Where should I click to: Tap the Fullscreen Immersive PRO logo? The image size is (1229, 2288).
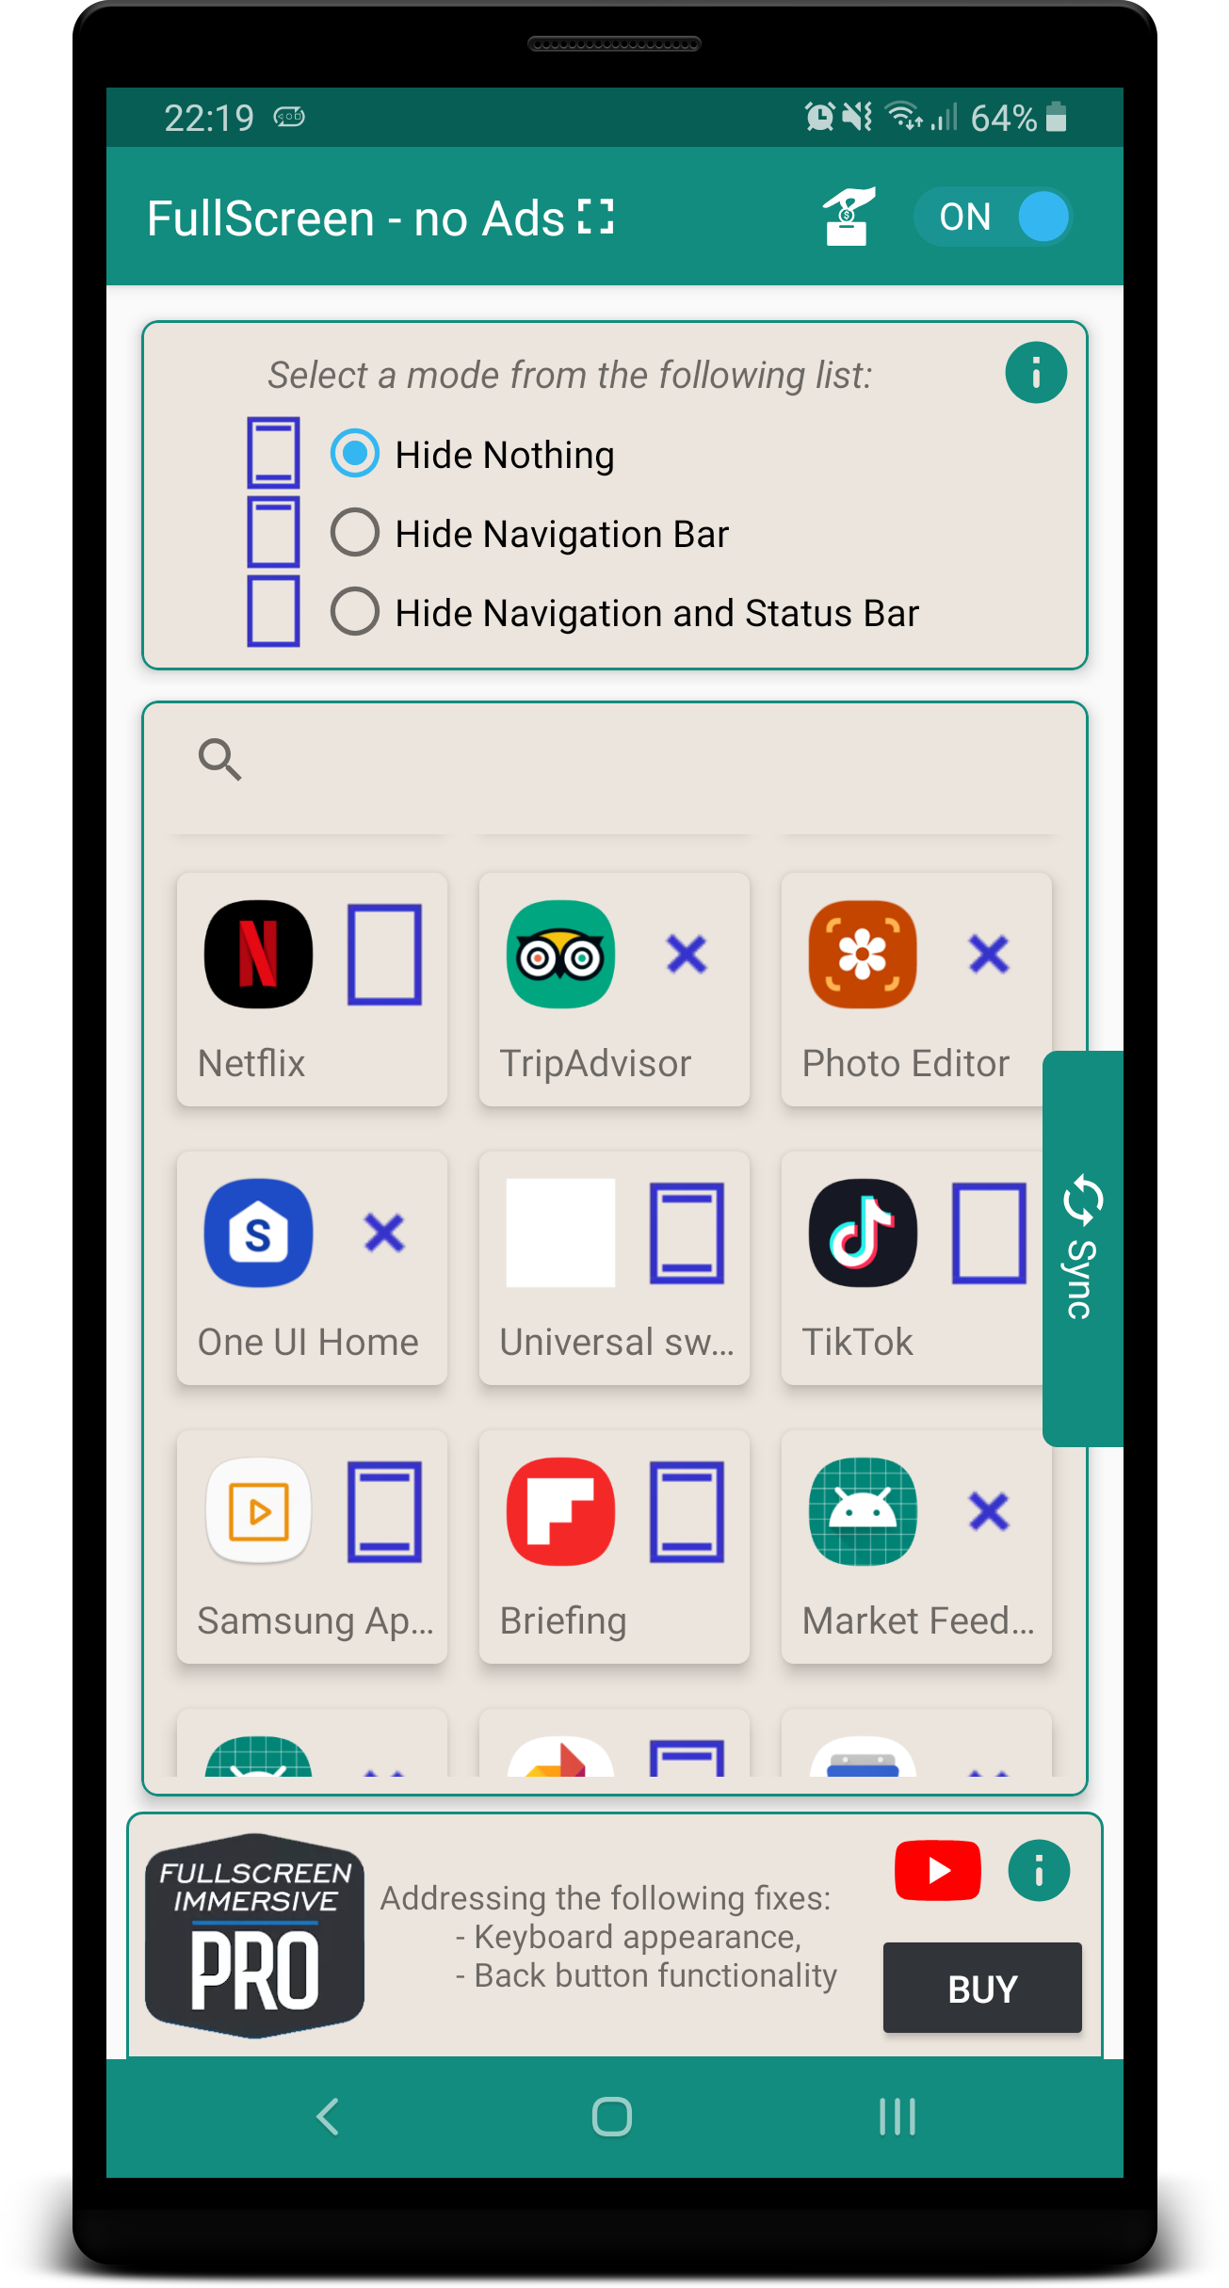254,1936
